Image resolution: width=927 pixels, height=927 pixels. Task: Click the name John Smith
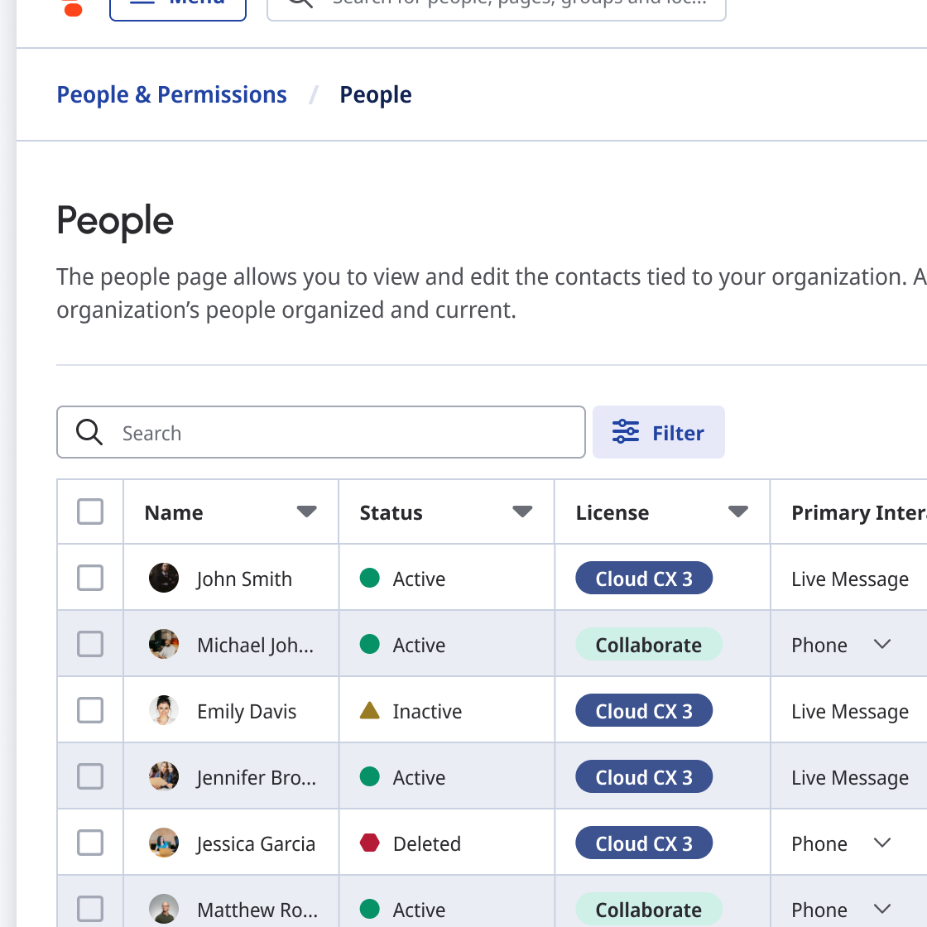pos(244,579)
